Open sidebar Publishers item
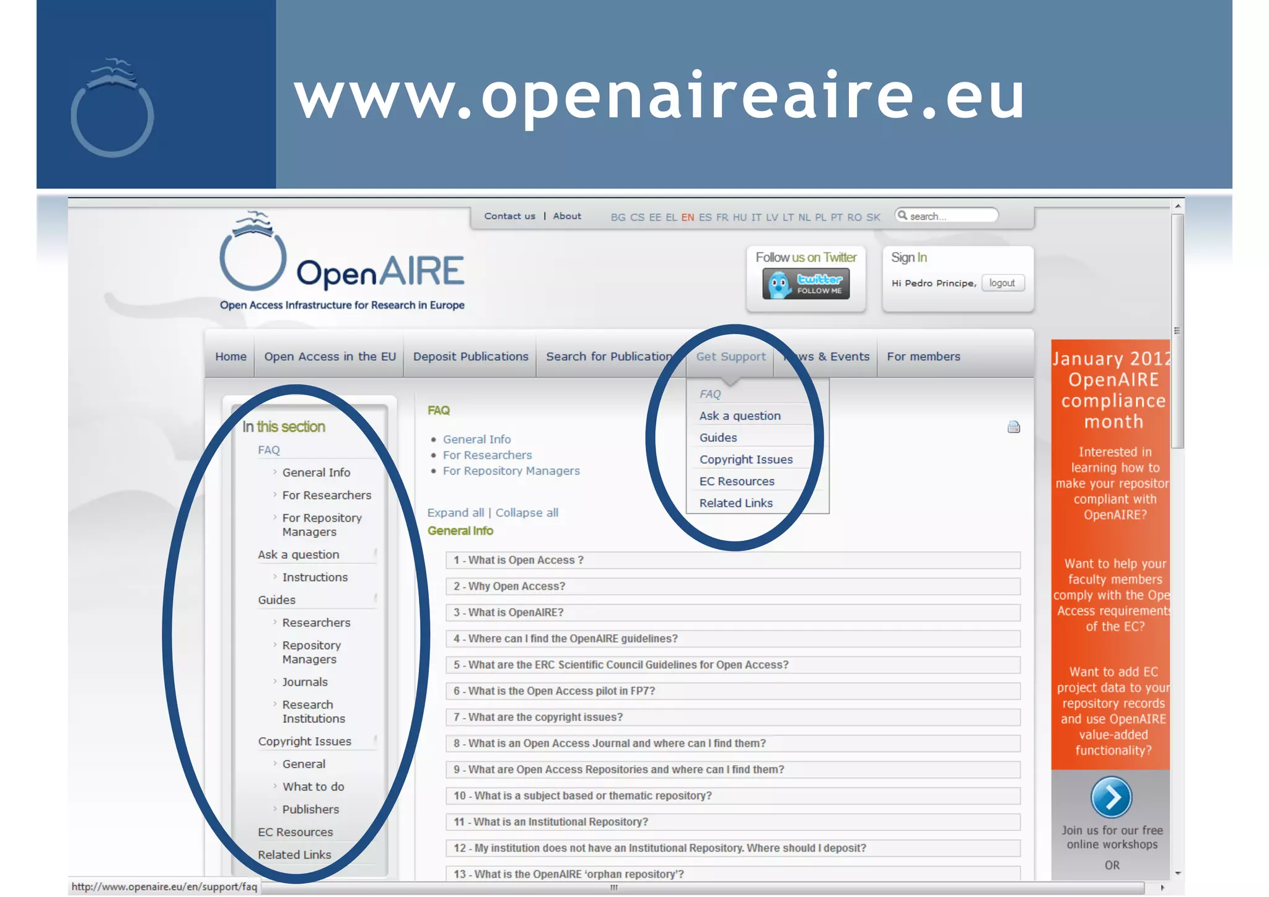Image resolution: width=1269 pixels, height=897 pixels. pyautogui.click(x=310, y=810)
